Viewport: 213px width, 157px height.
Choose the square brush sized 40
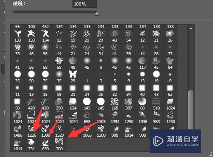tap(142, 88)
